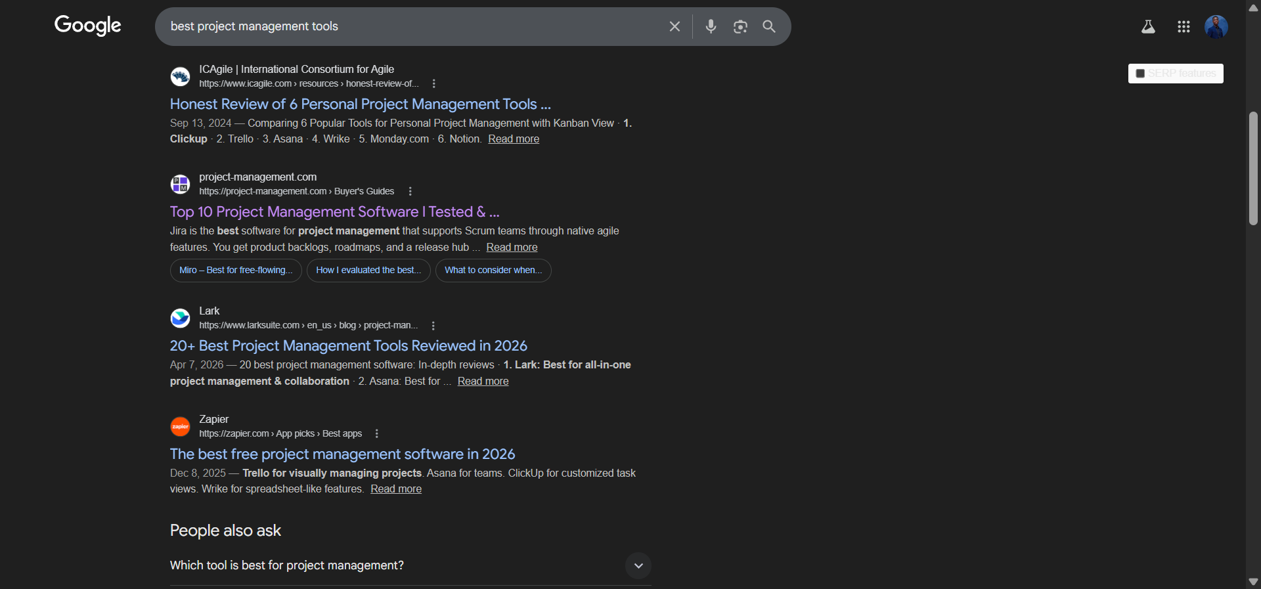Click the zapier.com App picks breadcrumb URL
The height and width of the screenshot is (589, 1261).
pyautogui.click(x=280, y=433)
